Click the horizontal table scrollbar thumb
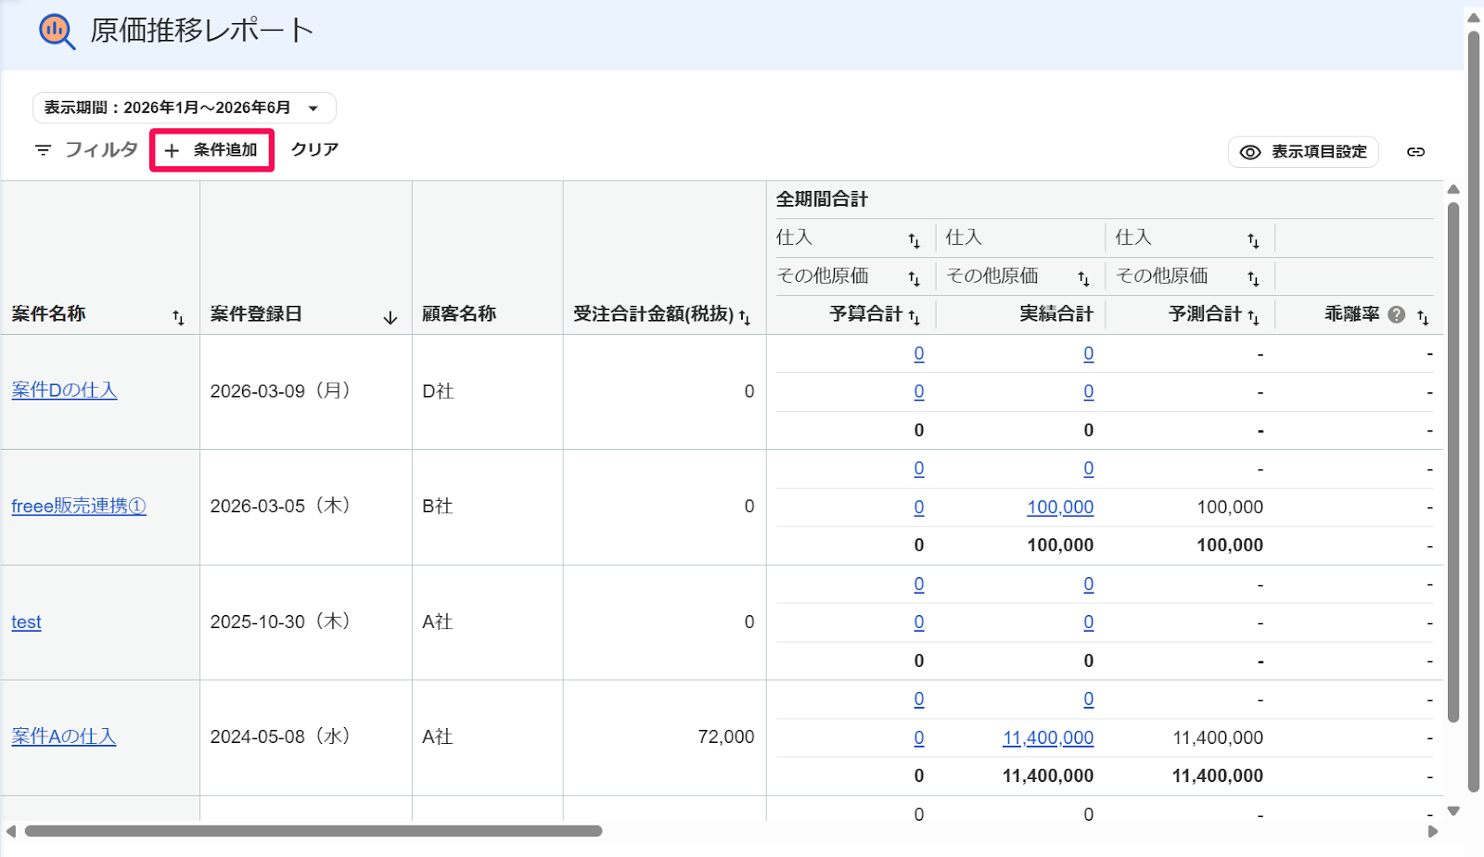The width and height of the screenshot is (1484, 857). coord(313,831)
